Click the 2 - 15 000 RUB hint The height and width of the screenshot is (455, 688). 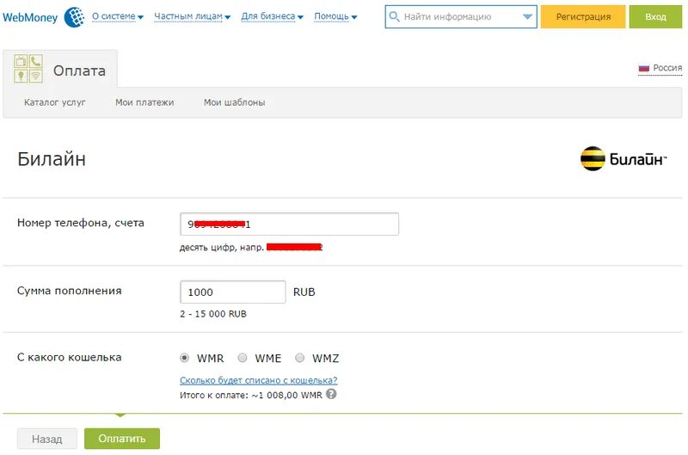pyautogui.click(x=213, y=314)
